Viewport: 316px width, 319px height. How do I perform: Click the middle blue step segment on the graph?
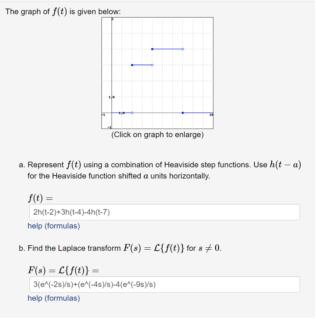pos(142,65)
